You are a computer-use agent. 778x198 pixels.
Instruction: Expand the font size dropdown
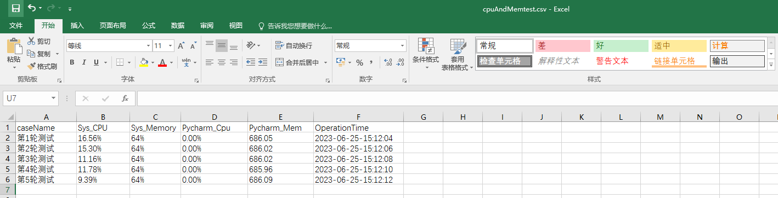pos(171,46)
